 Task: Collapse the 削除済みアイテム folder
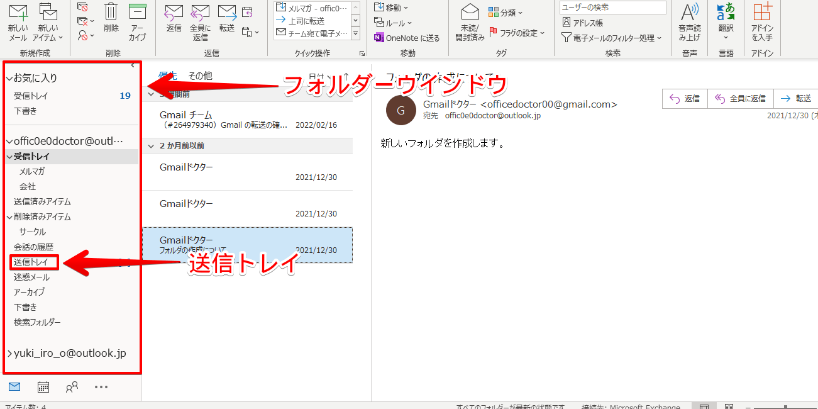pyautogui.click(x=10, y=216)
